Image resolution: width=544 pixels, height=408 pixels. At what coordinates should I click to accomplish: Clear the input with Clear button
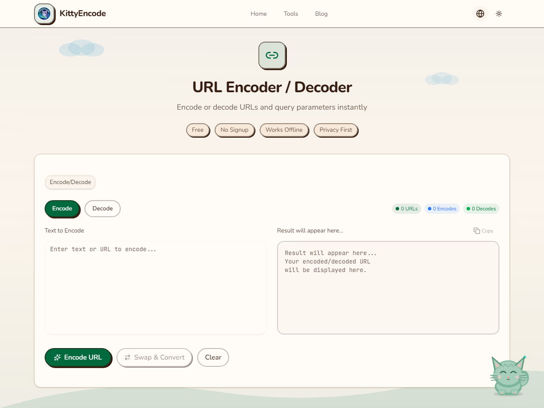point(213,357)
